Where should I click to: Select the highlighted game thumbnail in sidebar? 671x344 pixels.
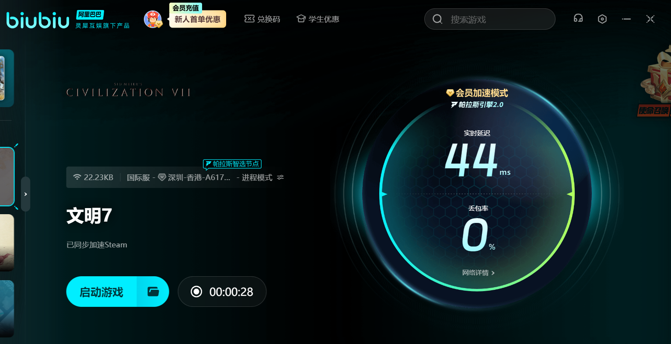(7, 177)
